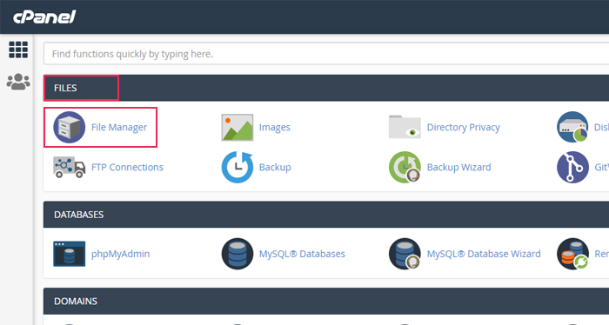The height and width of the screenshot is (325, 609).
Task: Open User Manager people icon in sidebar
Action: pos(18,82)
